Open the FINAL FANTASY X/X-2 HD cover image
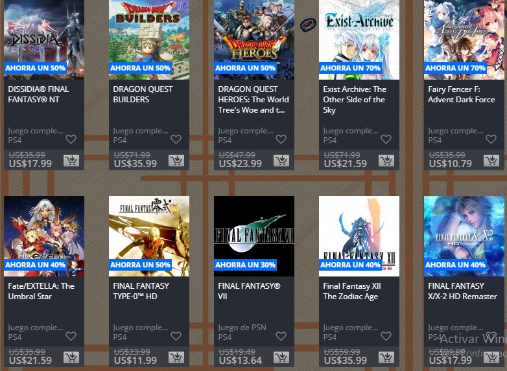 pyautogui.click(x=464, y=236)
